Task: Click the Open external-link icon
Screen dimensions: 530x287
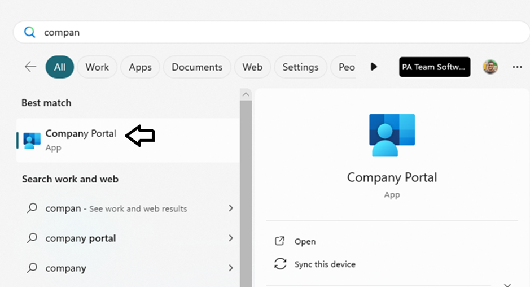Action: click(280, 241)
